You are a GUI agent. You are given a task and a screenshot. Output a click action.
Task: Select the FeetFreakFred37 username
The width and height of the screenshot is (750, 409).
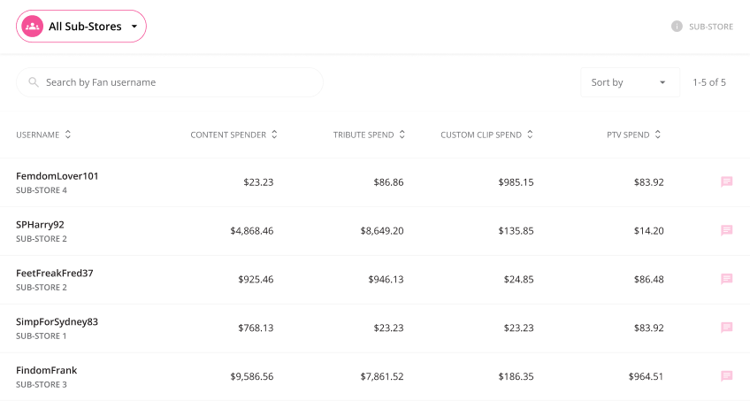(x=55, y=273)
